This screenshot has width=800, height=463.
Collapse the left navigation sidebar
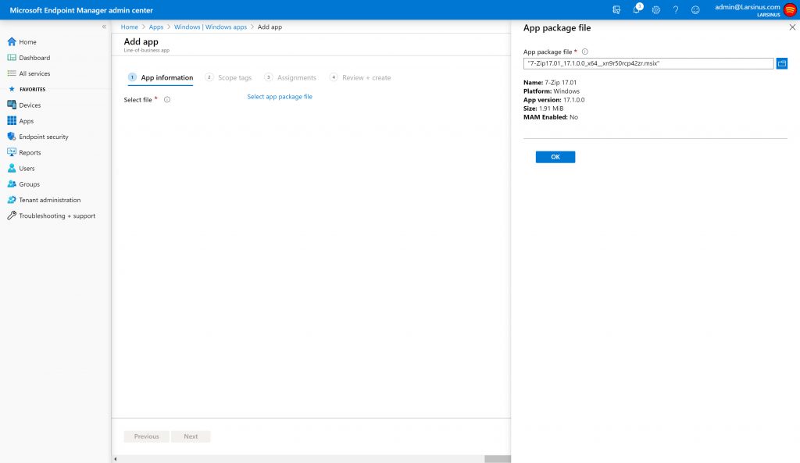tap(104, 27)
